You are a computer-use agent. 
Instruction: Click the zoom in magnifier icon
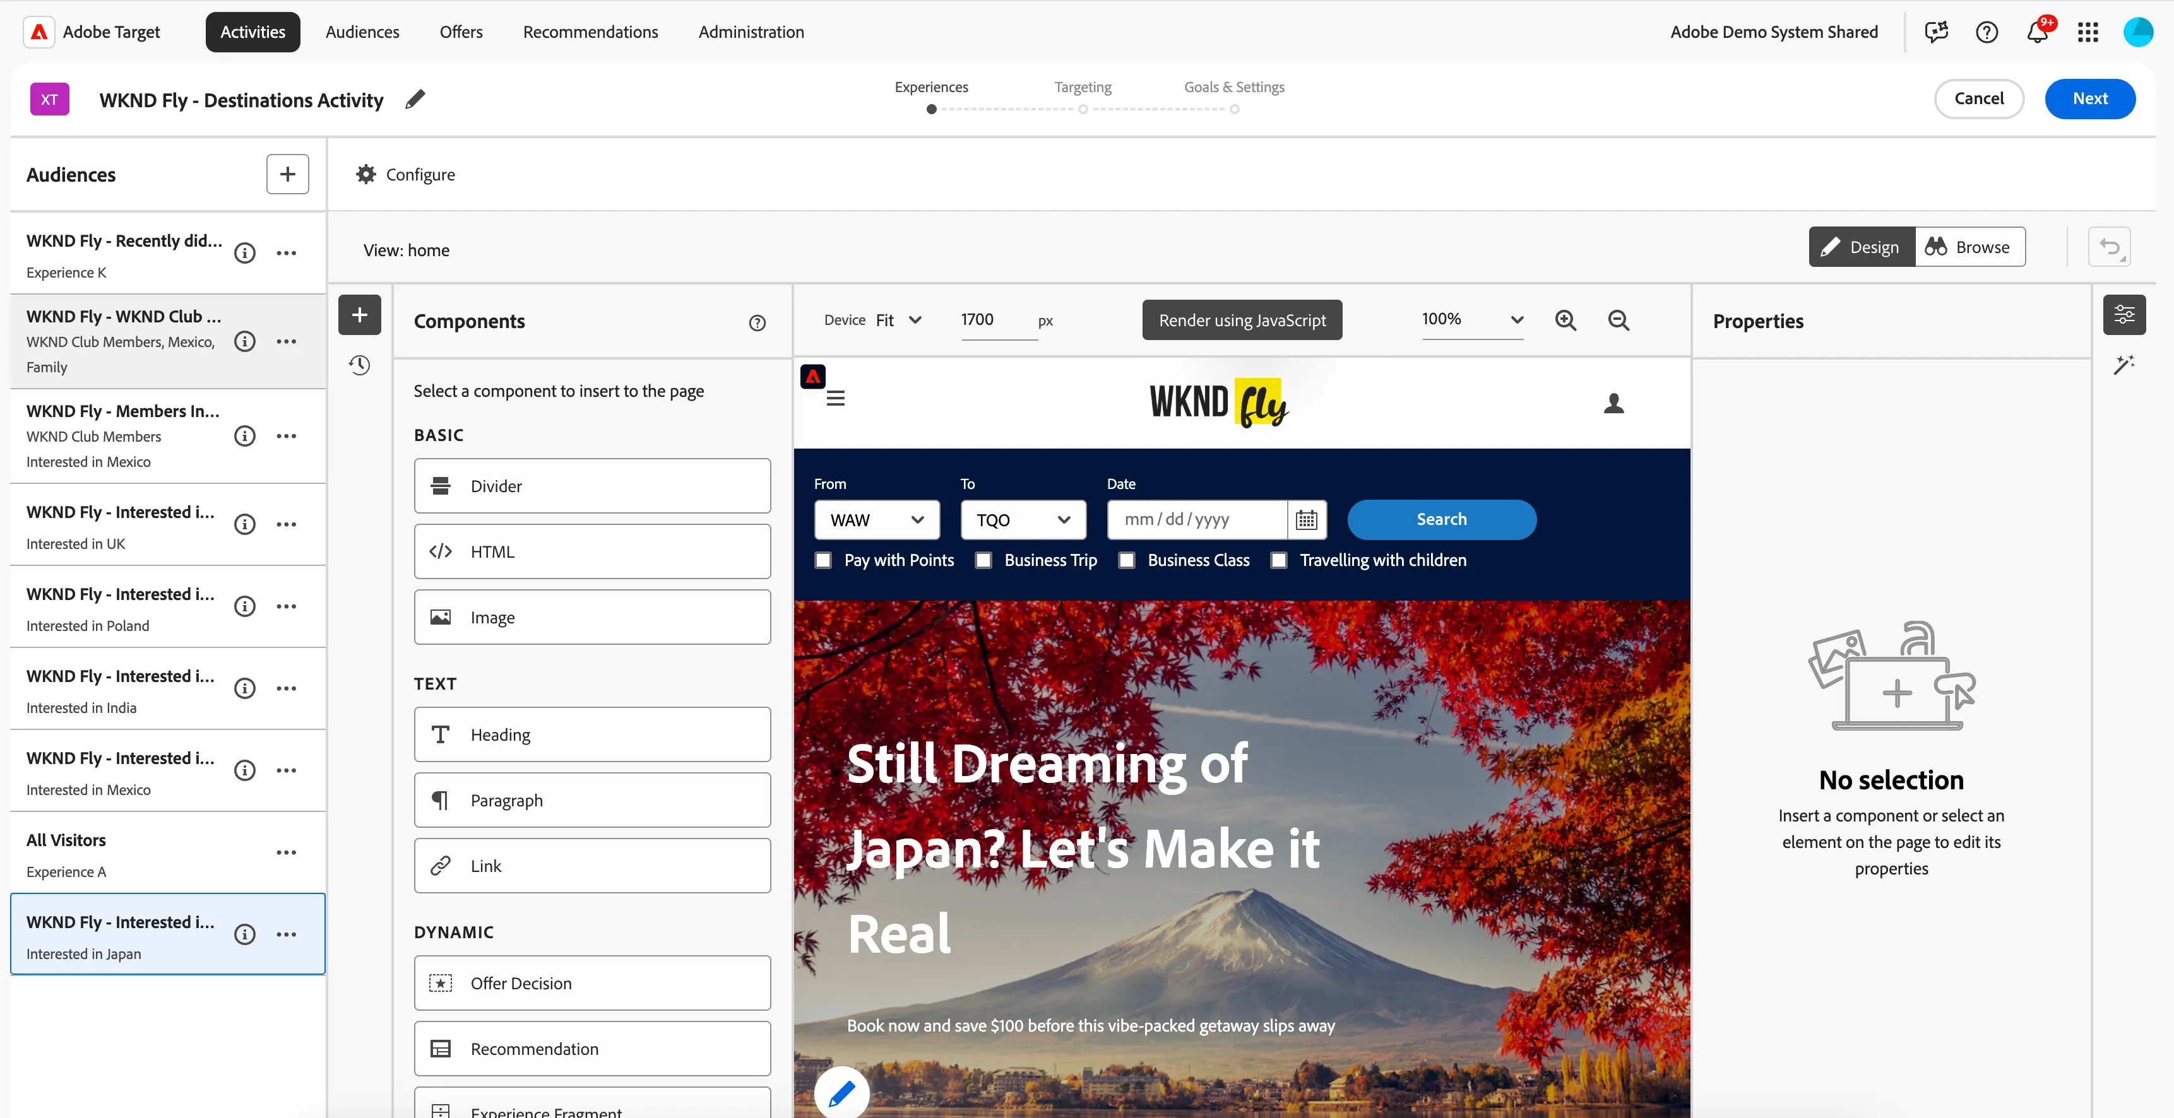[1565, 320]
